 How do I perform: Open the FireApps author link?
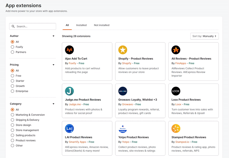click(x=181, y=63)
